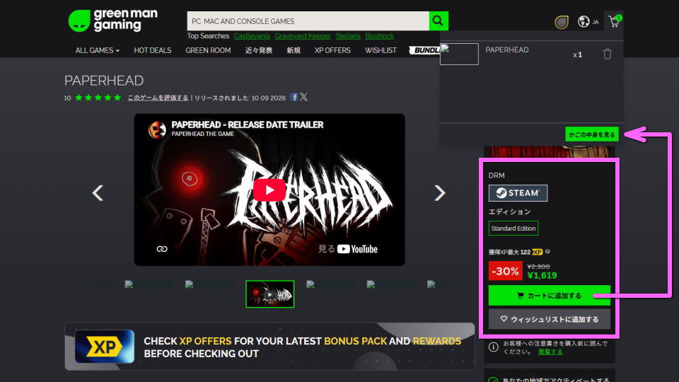Click the green view basket contents button

click(591, 134)
